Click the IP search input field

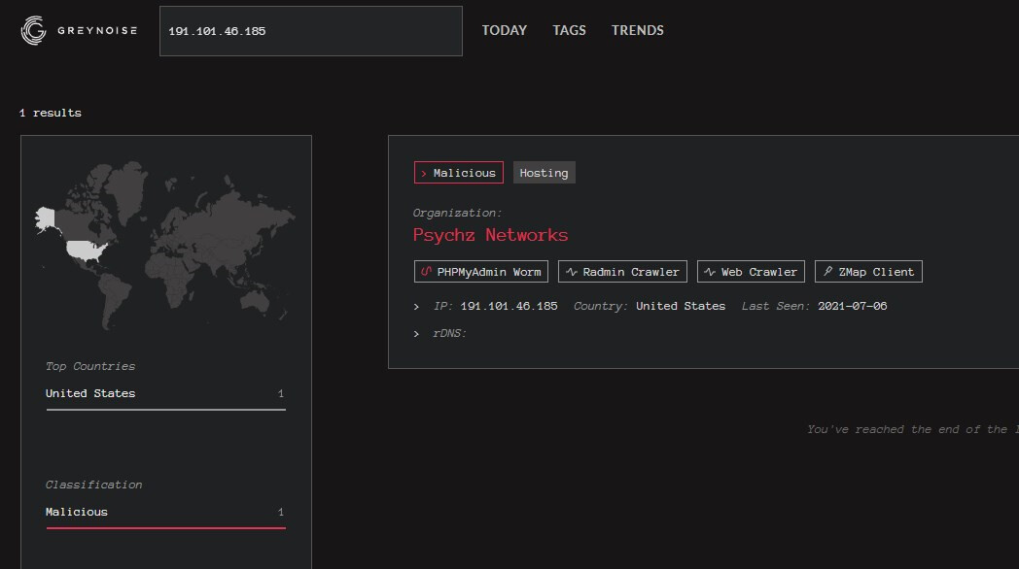pyautogui.click(x=310, y=31)
